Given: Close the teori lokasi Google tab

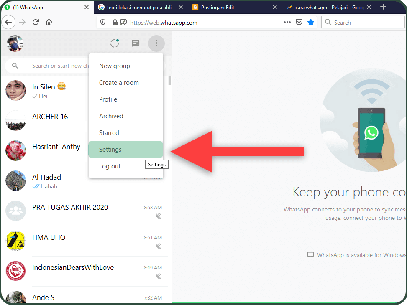Looking at the screenshot, I should (181, 7).
